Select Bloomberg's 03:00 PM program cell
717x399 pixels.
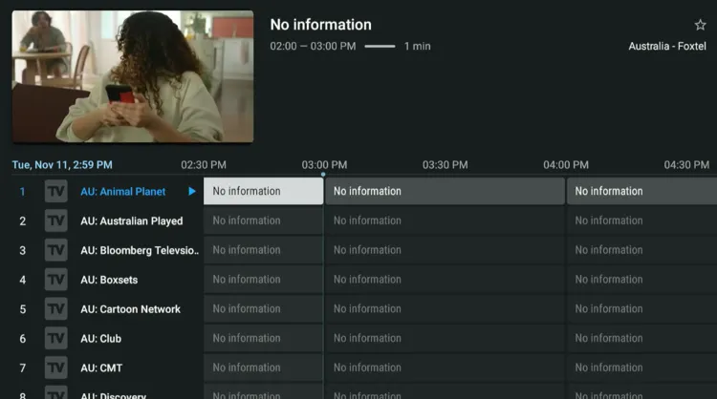(x=445, y=250)
